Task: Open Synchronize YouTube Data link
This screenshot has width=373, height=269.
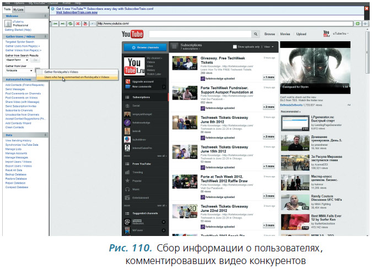Action: [21, 145]
